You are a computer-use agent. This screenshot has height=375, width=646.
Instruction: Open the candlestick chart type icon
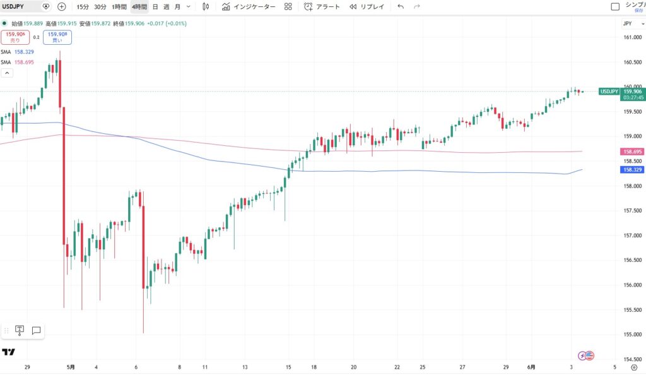click(206, 6)
